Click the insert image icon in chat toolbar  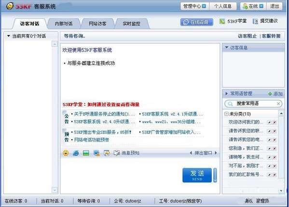tap(86, 153)
